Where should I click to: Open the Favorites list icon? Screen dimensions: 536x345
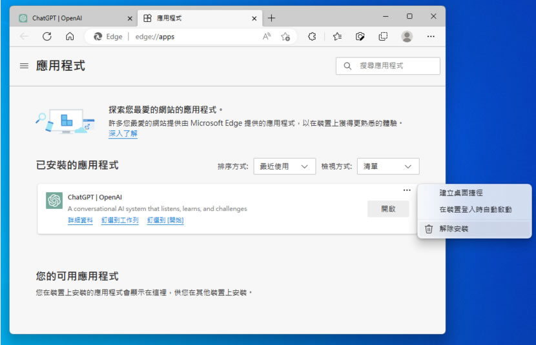click(337, 36)
